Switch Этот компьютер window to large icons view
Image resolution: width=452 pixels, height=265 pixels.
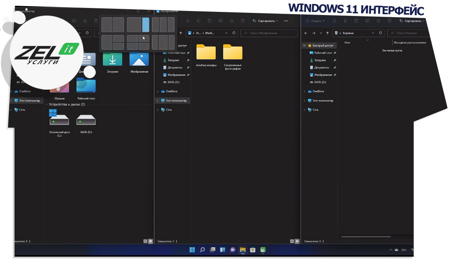[150, 241]
